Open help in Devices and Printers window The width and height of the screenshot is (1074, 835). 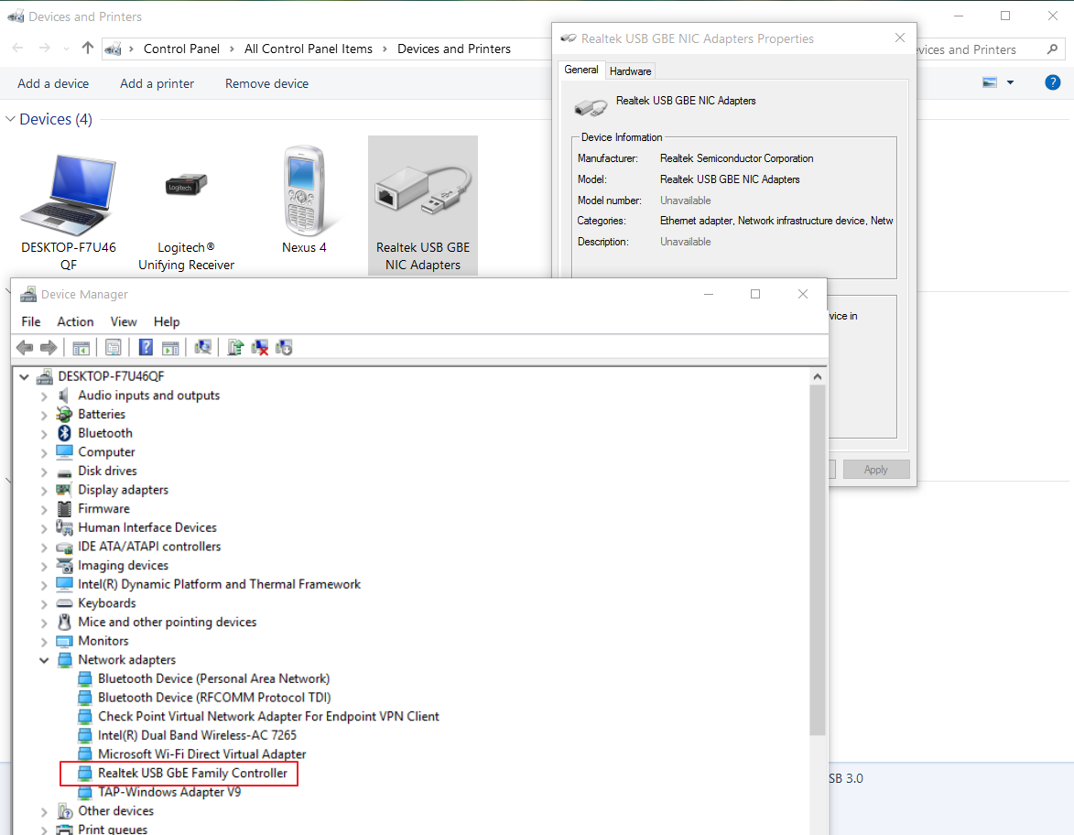[1052, 83]
